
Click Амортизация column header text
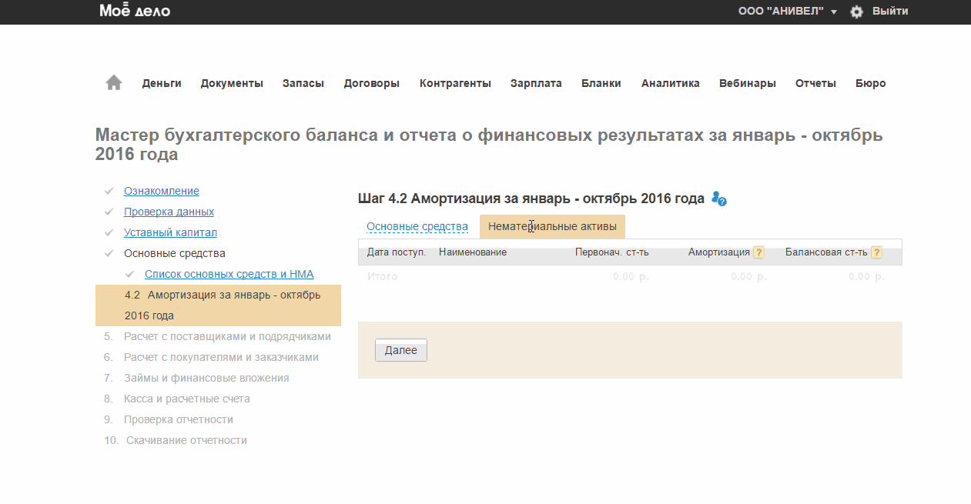point(719,252)
